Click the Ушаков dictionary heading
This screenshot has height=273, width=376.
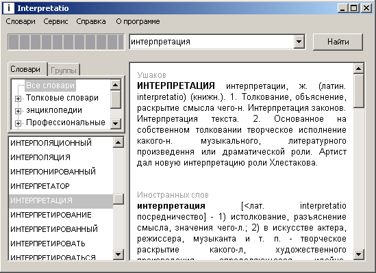click(x=152, y=75)
